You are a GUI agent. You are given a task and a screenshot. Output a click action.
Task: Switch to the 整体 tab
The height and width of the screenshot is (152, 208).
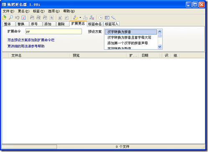(x=9, y=24)
